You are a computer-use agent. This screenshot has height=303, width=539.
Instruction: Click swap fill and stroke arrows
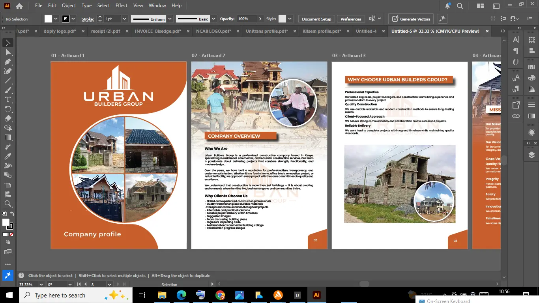[12, 214]
